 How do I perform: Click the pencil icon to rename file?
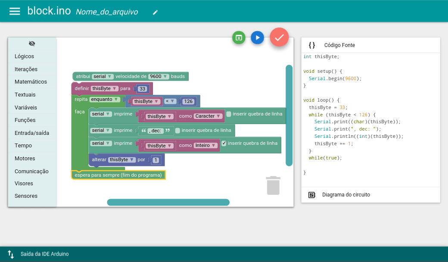coord(156,12)
